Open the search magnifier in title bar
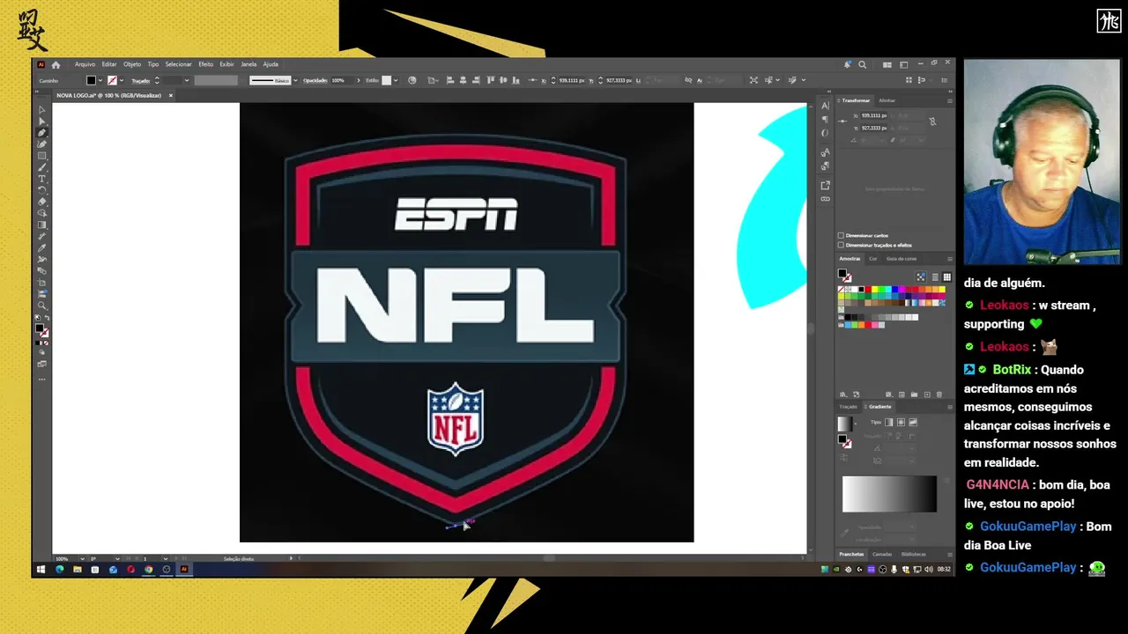Image resolution: width=1128 pixels, height=634 pixels. [862, 64]
